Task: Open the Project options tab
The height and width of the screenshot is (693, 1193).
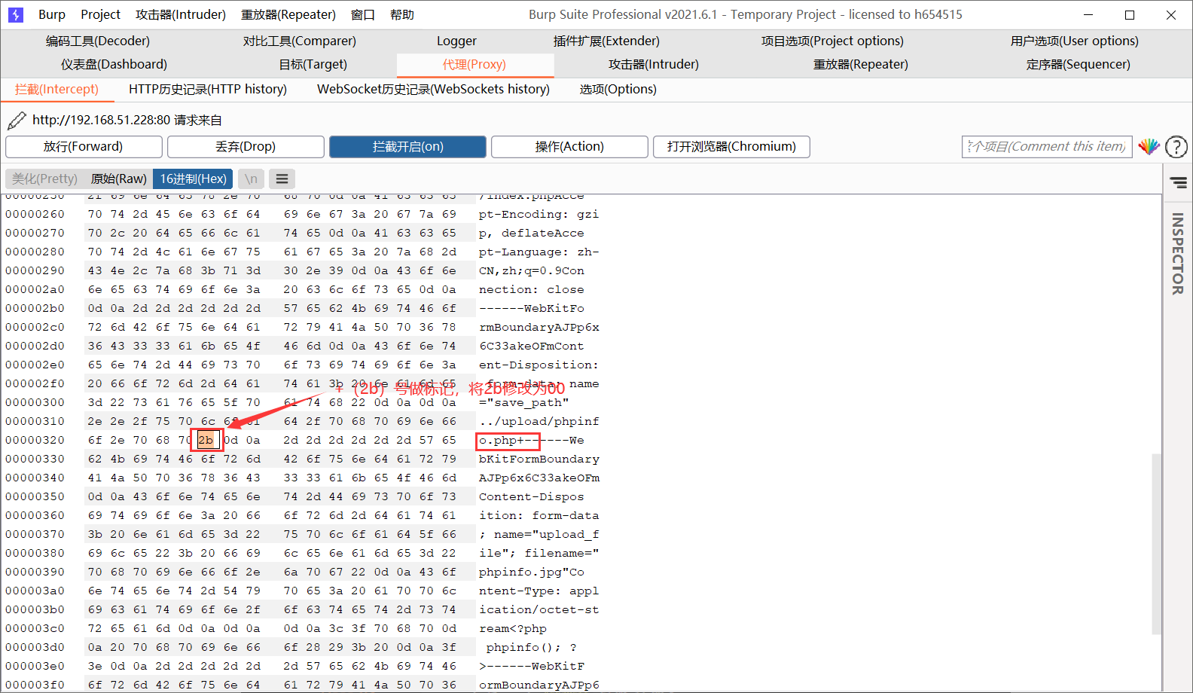Action: pyautogui.click(x=832, y=41)
